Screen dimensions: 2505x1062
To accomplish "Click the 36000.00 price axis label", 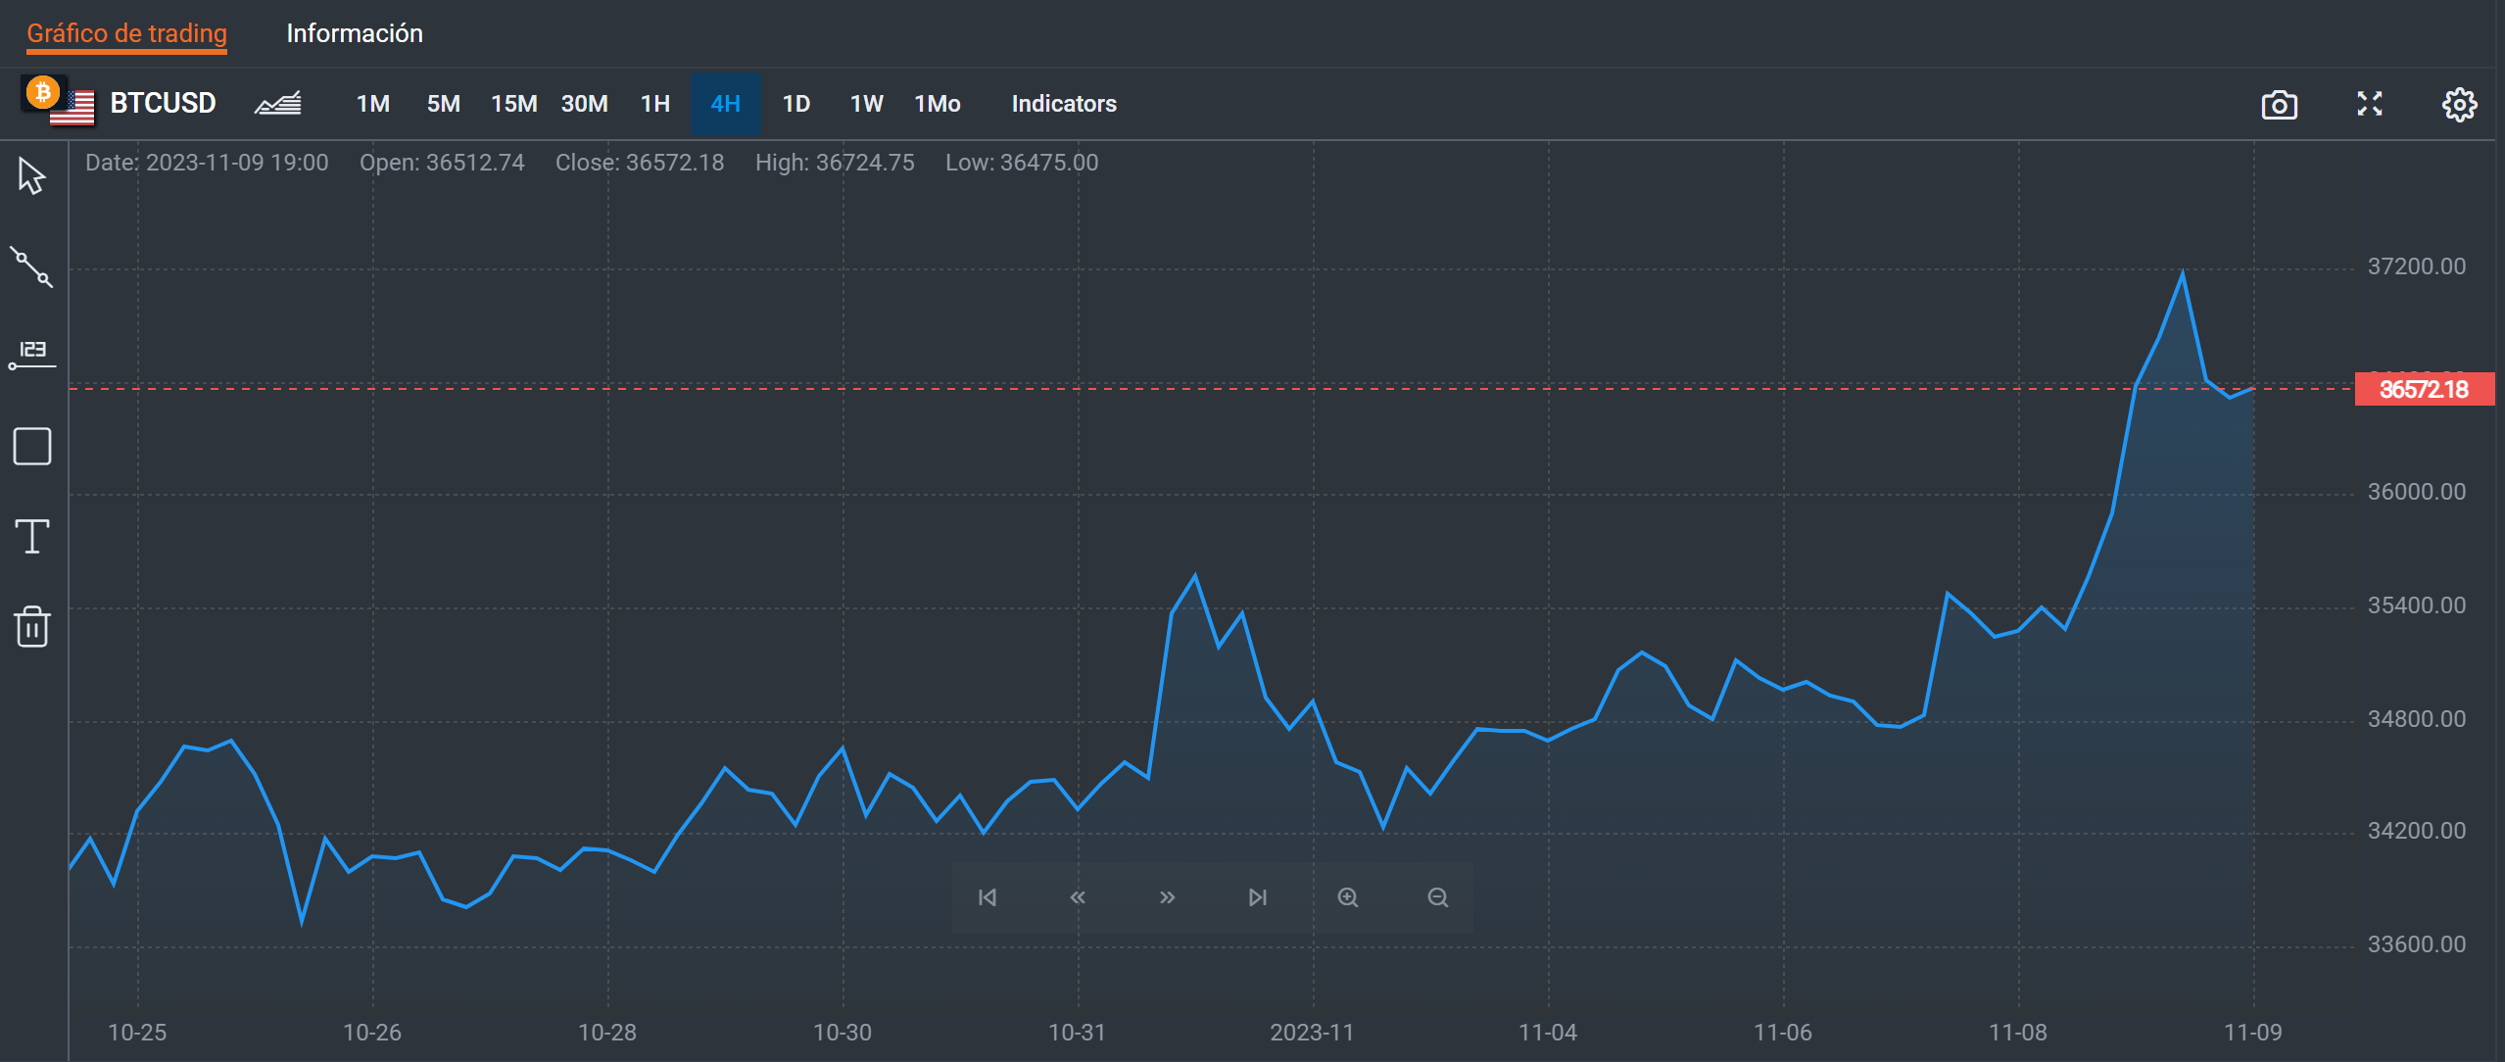I will pos(2417,492).
